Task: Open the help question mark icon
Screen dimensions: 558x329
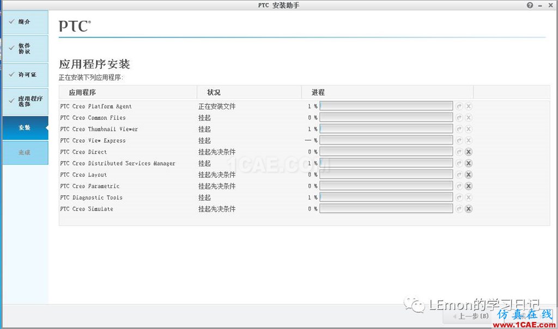Action: click(x=530, y=5)
